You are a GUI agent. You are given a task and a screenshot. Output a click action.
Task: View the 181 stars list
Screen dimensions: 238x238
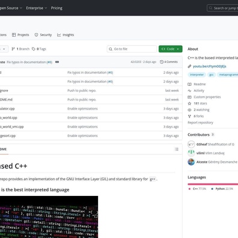click(200, 103)
